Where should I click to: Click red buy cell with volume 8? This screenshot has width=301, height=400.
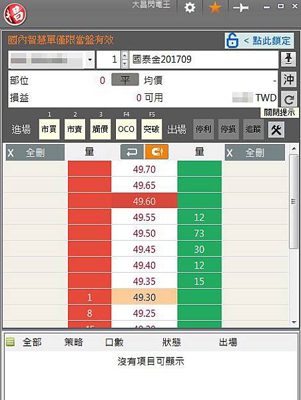[89, 313]
